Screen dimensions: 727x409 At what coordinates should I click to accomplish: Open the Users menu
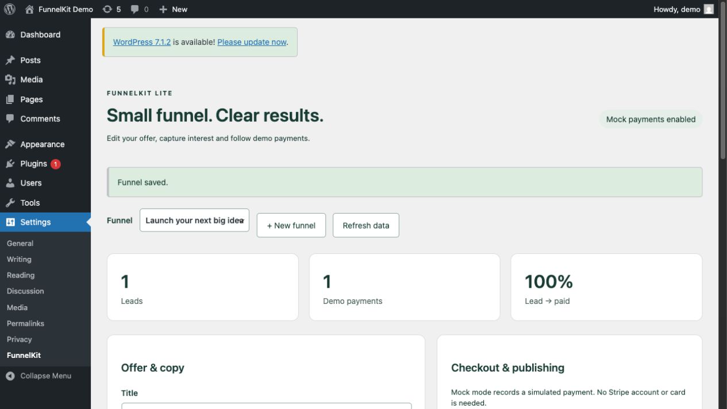[45, 183]
